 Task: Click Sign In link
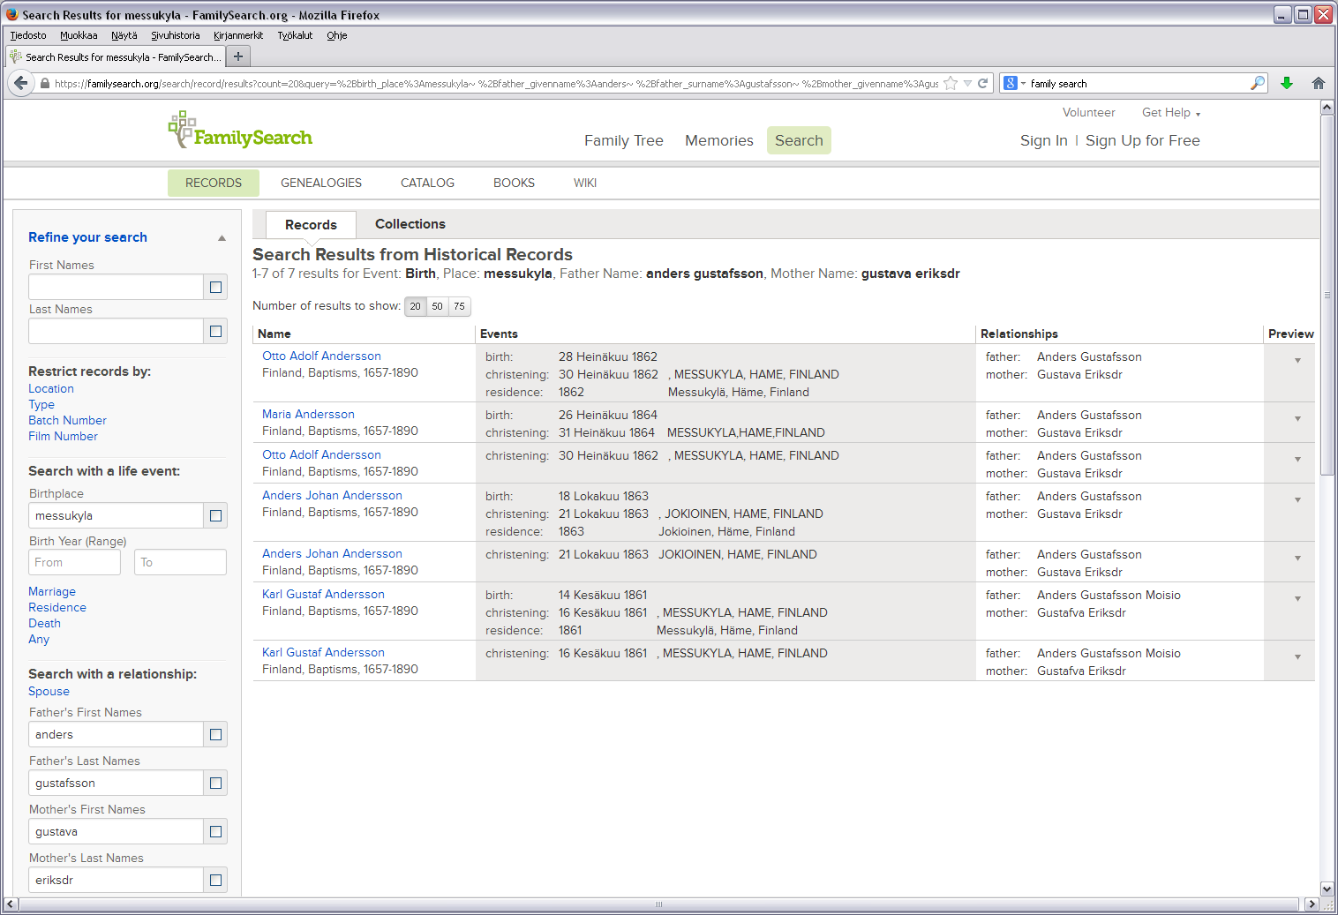coord(1044,140)
